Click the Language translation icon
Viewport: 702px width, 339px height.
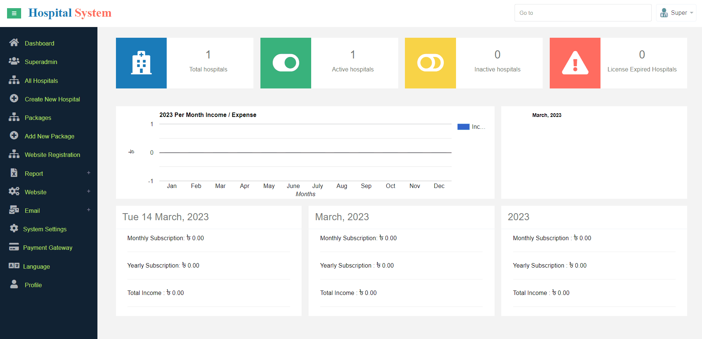pyautogui.click(x=14, y=266)
